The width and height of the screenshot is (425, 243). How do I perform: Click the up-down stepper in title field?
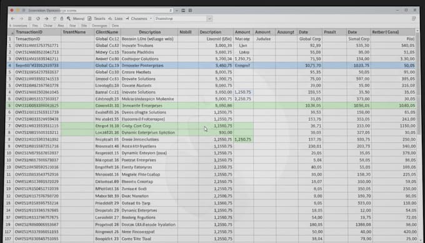[171, 10]
